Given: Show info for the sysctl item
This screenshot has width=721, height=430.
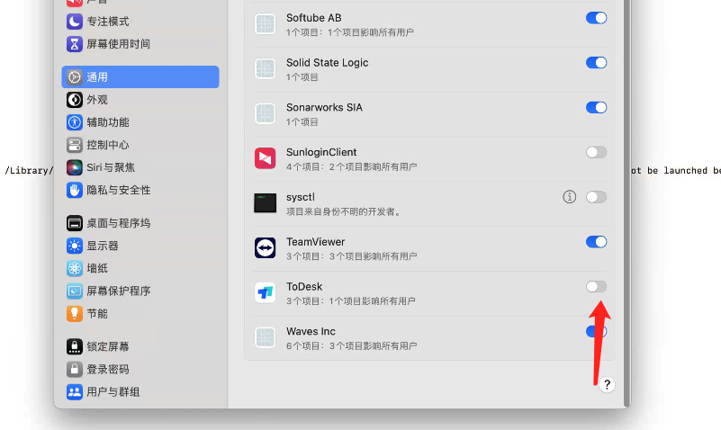Looking at the screenshot, I should (569, 197).
